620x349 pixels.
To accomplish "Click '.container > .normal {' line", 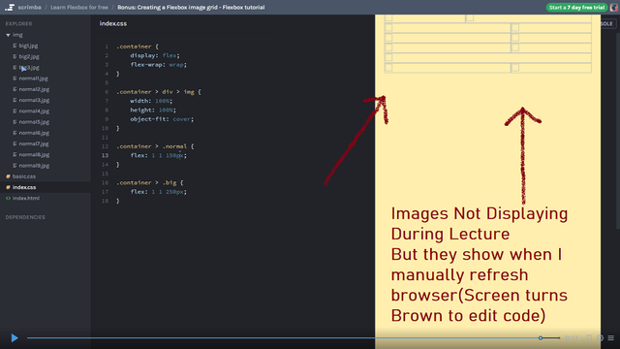I will [155, 146].
